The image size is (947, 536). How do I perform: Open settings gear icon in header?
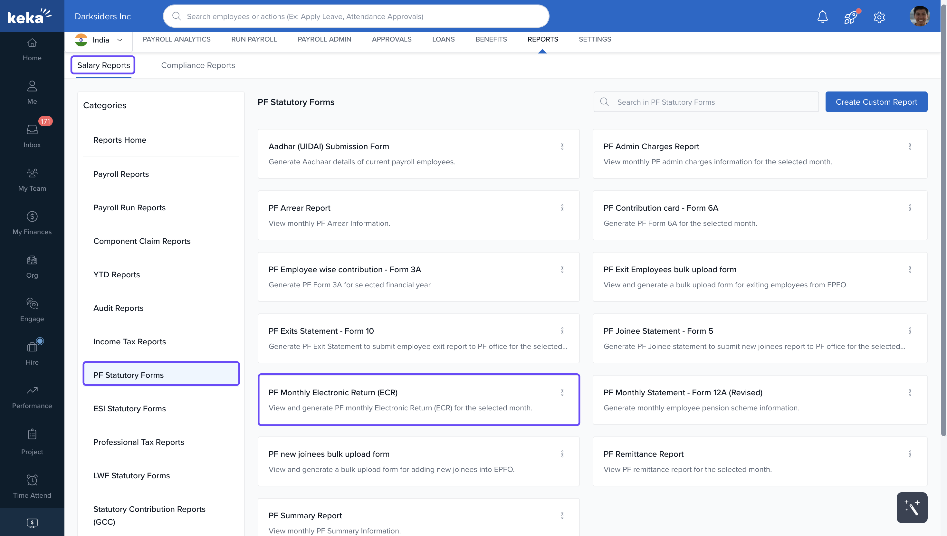[x=879, y=17]
